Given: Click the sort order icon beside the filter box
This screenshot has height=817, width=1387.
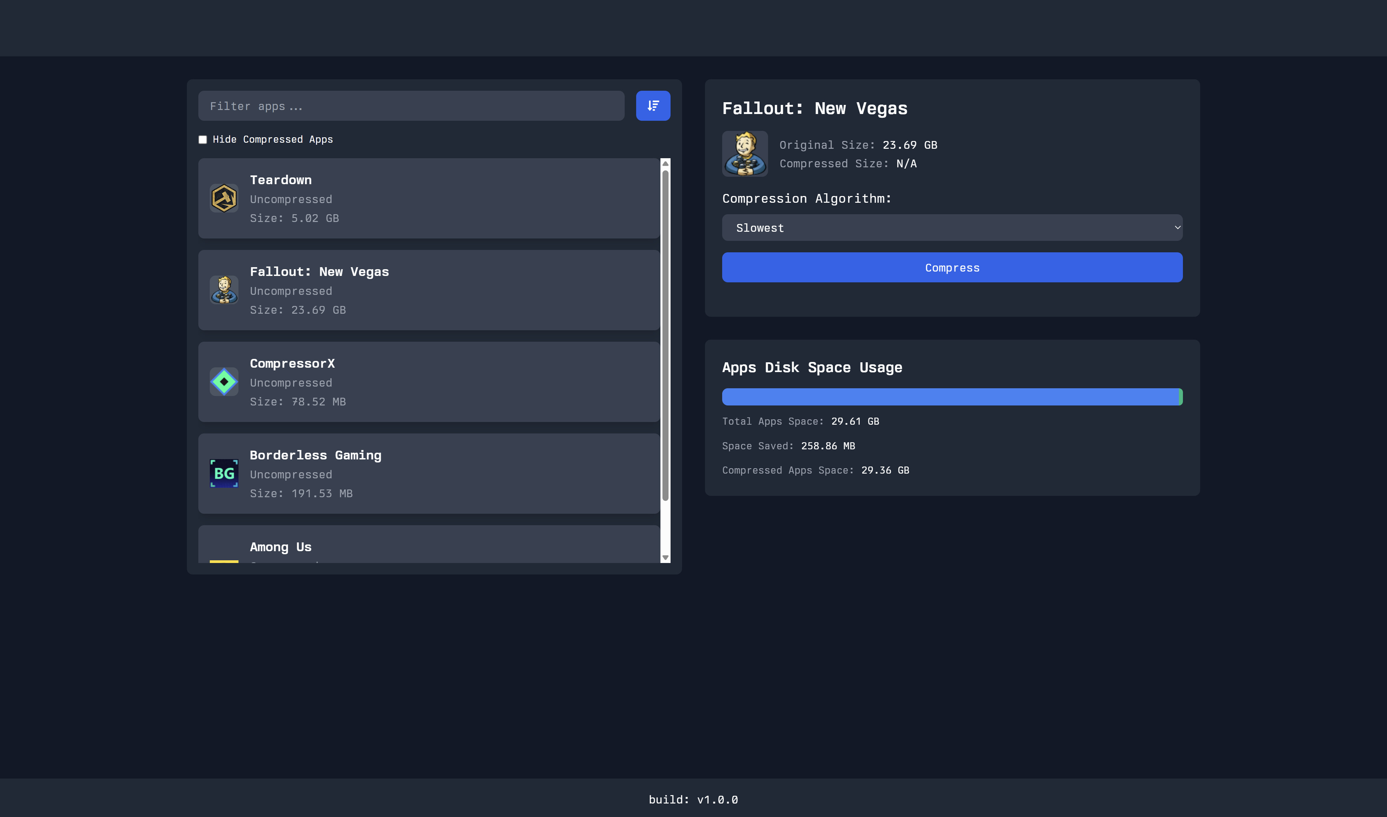Looking at the screenshot, I should click(x=653, y=106).
